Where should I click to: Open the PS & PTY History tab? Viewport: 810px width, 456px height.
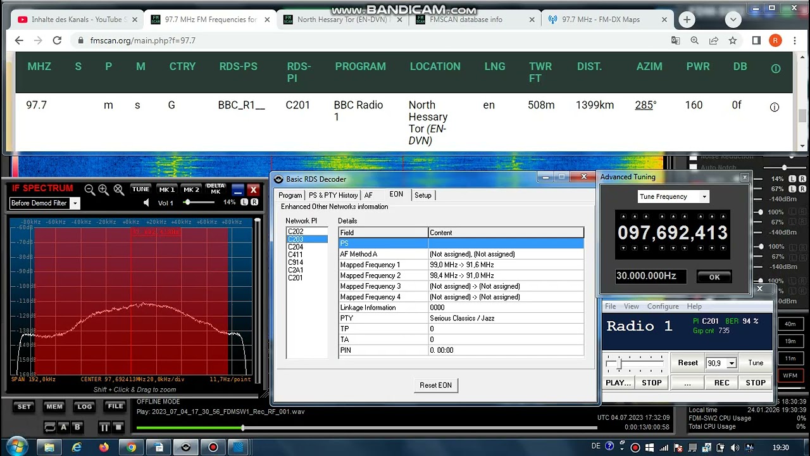(333, 195)
